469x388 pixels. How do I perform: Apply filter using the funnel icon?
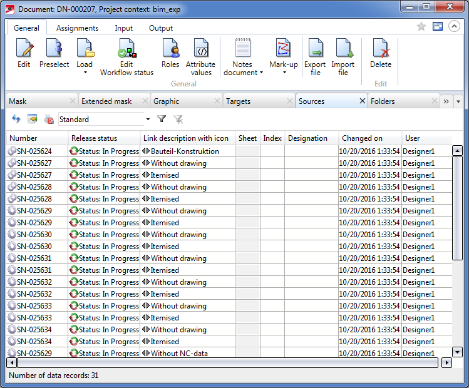click(x=162, y=119)
